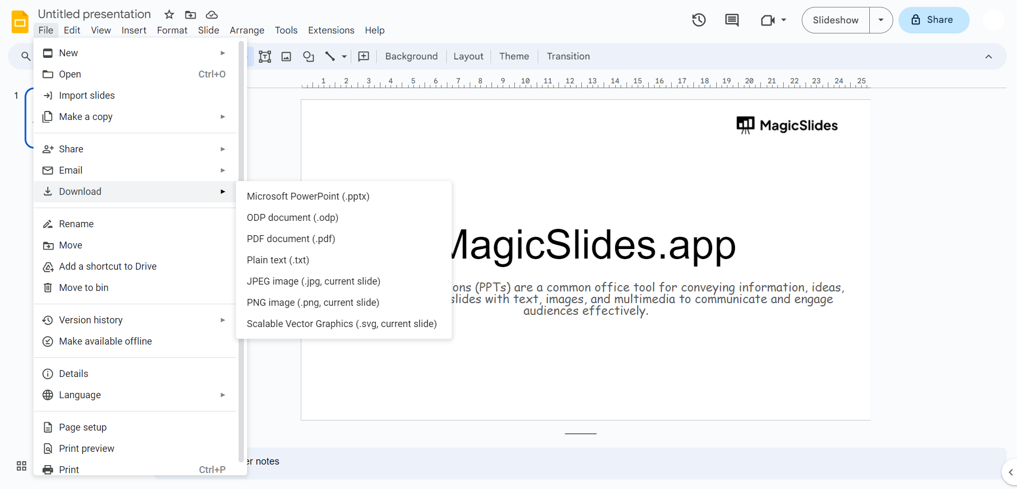Open the Help menu
The height and width of the screenshot is (489, 1017).
(375, 30)
